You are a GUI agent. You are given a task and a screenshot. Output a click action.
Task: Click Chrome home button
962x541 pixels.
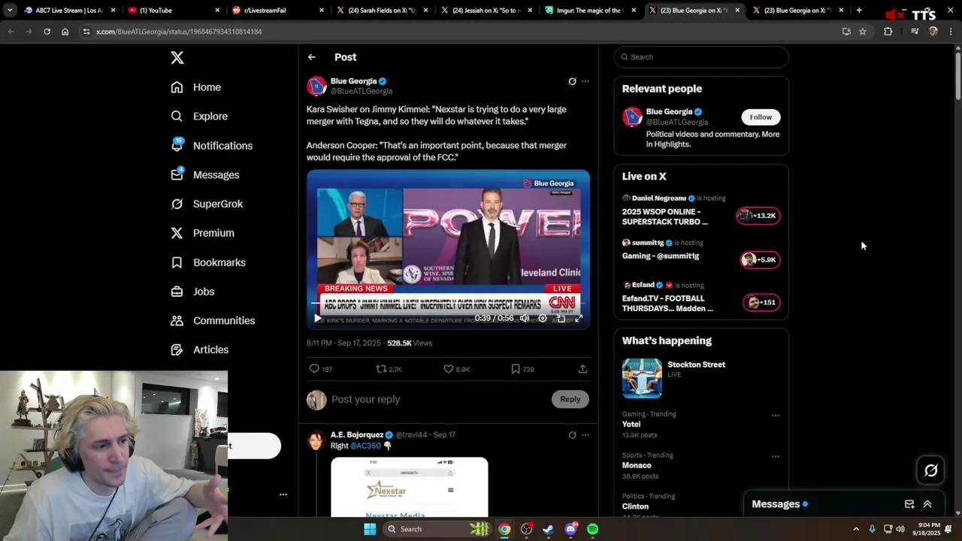(x=65, y=32)
